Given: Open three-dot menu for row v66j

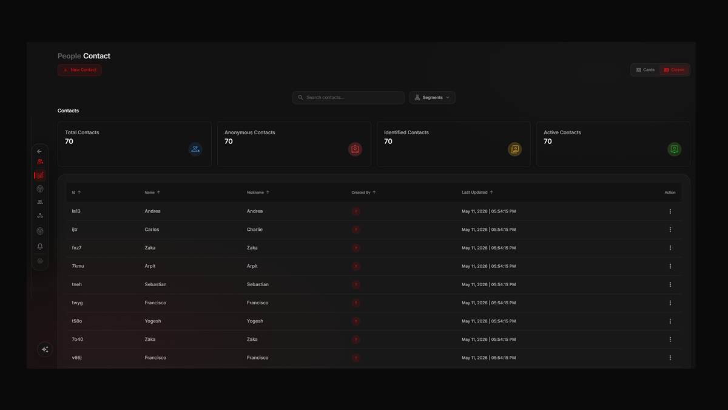Looking at the screenshot, I should [670, 358].
